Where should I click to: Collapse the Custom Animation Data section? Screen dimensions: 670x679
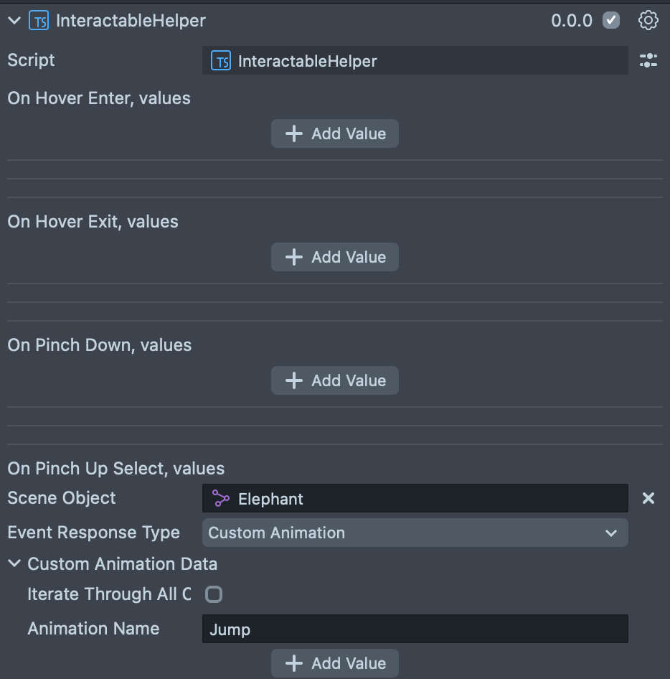click(x=14, y=564)
